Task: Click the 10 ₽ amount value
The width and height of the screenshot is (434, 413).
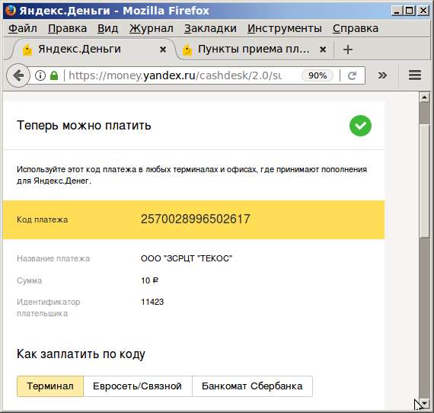Action: 150,280
